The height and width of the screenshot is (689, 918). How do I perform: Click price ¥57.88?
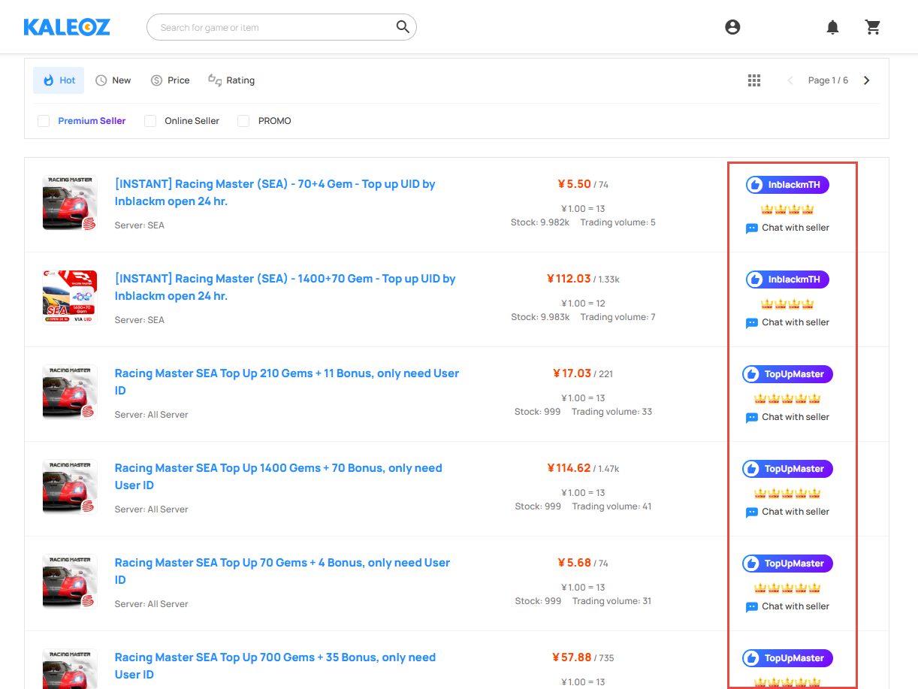coord(572,657)
